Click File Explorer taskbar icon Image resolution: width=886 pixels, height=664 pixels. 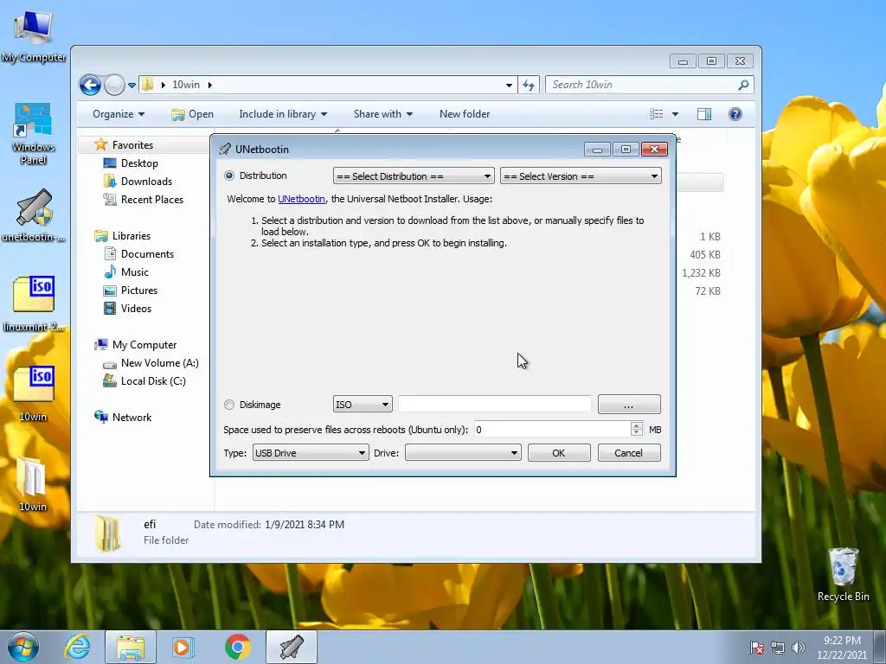point(130,647)
